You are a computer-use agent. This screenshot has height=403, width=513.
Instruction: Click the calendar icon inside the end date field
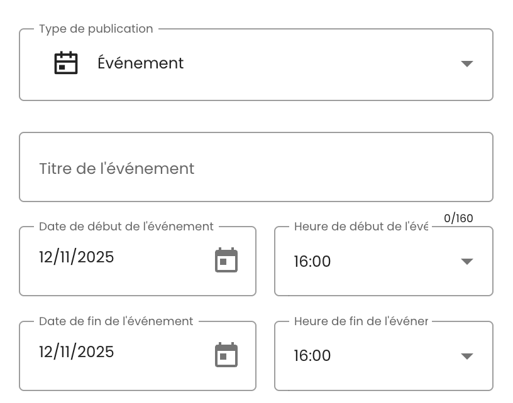pos(226,355)
